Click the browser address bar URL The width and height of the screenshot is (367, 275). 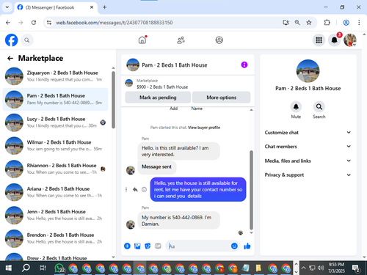pyautogui.click(x=115, y=23)
